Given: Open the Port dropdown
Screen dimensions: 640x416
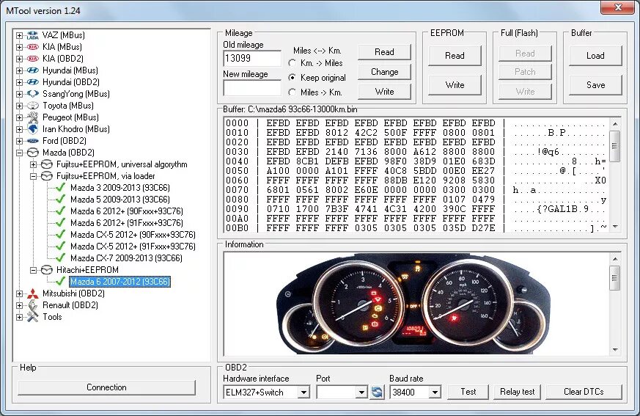Looking at the screenshot, I should [361, 393].
